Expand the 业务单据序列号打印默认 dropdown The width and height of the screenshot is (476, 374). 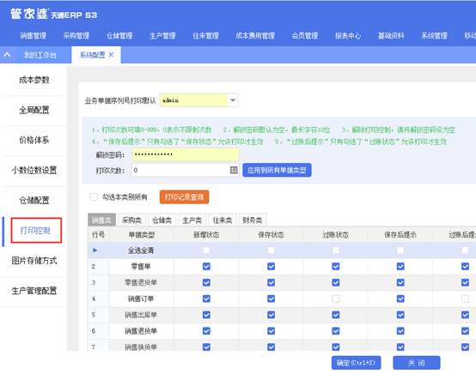point(233,100)
